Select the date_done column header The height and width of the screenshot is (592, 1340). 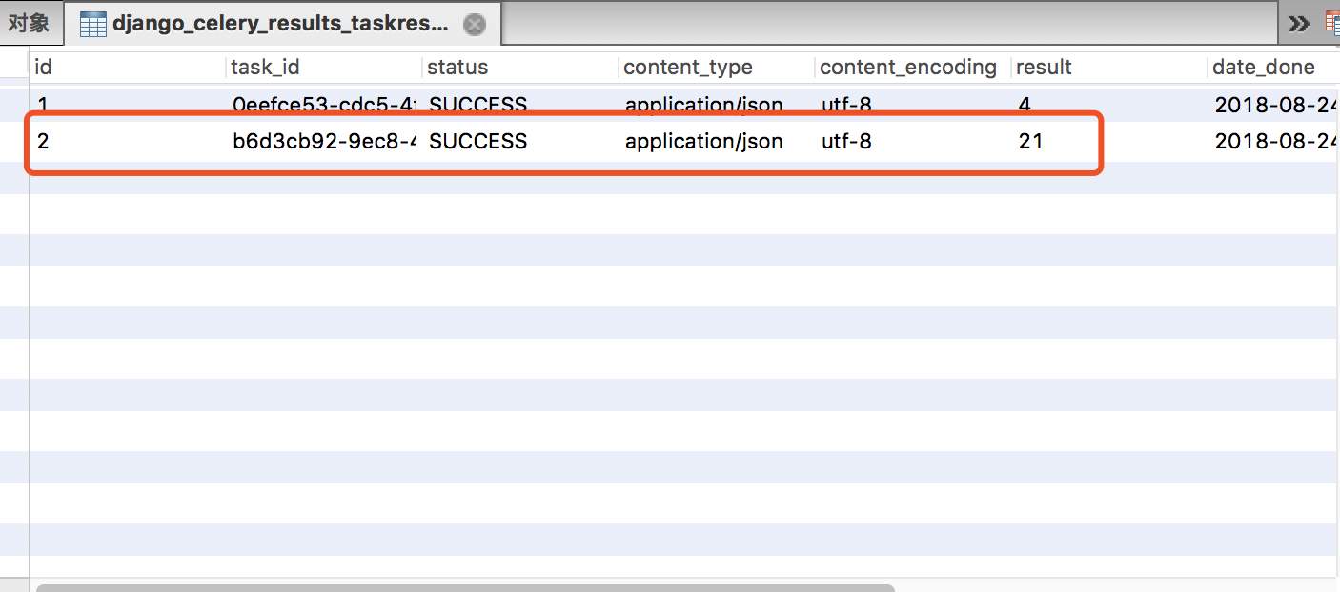click(1264, 68)
